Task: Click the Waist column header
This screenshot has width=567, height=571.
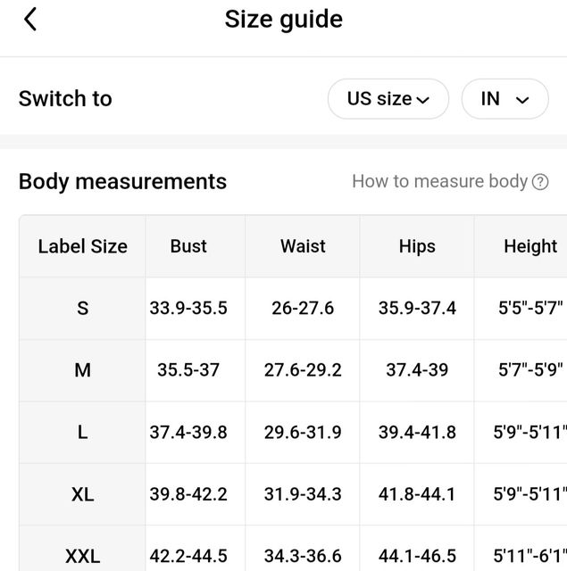Action: (303, 246)
